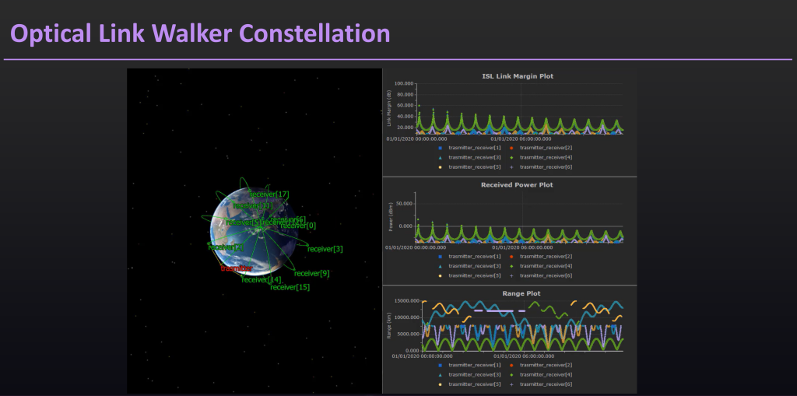Click the Range Plot title

point(510,293)
